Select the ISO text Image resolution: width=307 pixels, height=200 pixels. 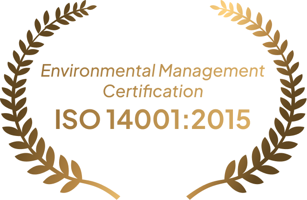click(x=78, y=119)
